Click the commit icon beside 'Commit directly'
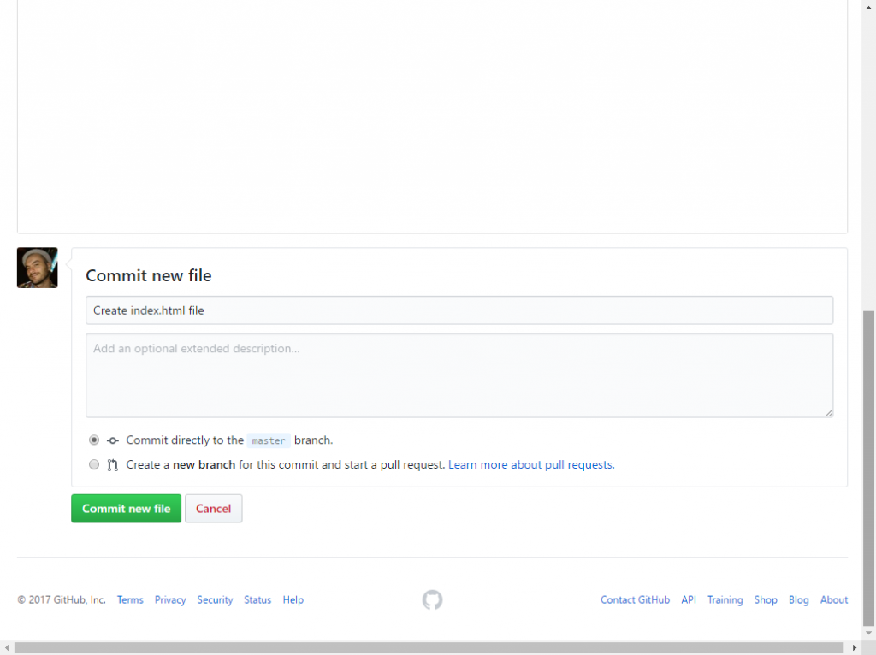This screenshot has width=876, height=655. [113, 440]
